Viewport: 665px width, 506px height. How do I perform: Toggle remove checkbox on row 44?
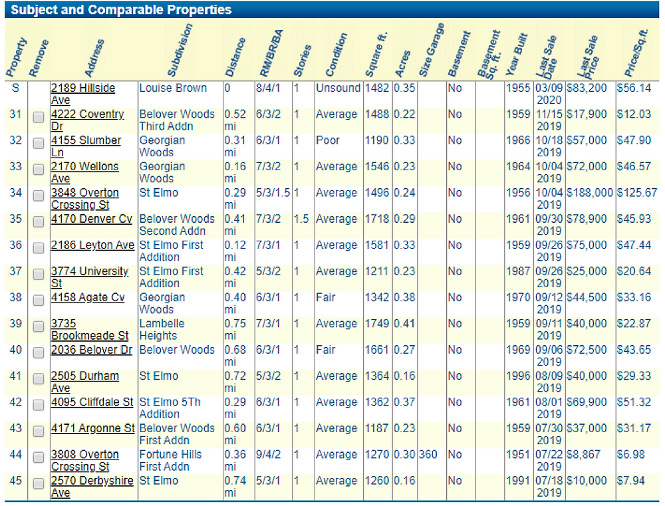(39, 457)
